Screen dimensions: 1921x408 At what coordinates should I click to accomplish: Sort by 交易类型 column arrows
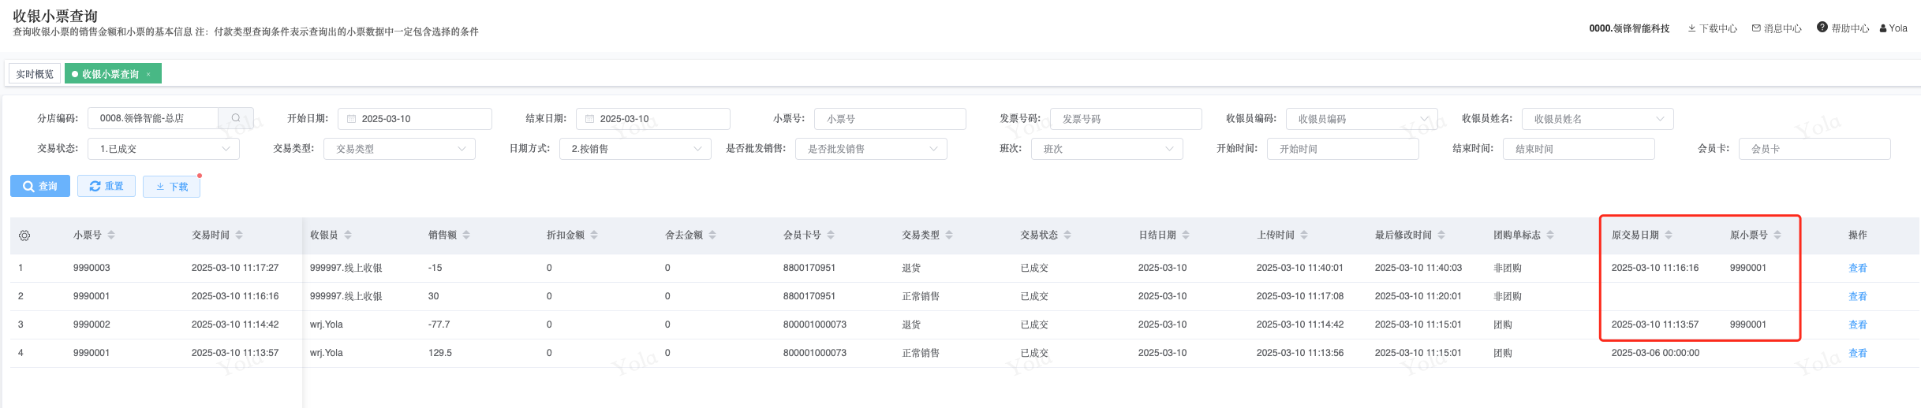949,235
